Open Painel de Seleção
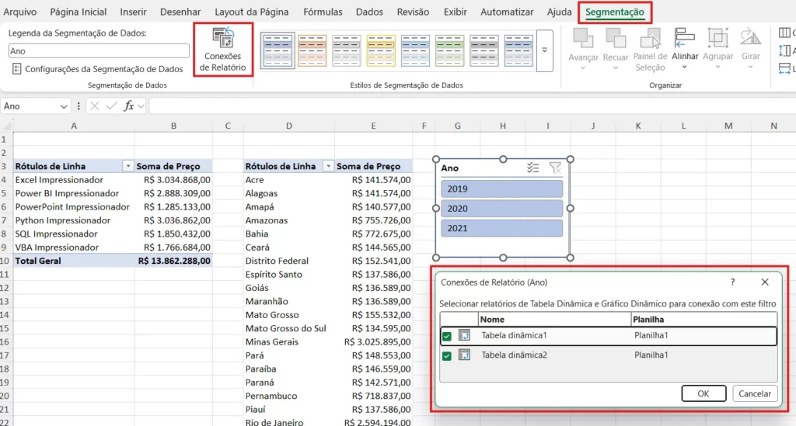Viewport: 796px width, 426px height. [650, 50]
